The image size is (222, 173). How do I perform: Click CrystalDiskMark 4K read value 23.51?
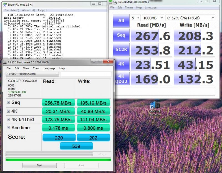(151, 64)
